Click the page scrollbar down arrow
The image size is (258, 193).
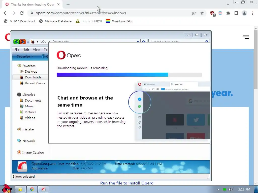tap(256, 183)
